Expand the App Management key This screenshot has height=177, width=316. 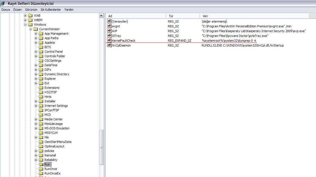(x=36, y=34)
